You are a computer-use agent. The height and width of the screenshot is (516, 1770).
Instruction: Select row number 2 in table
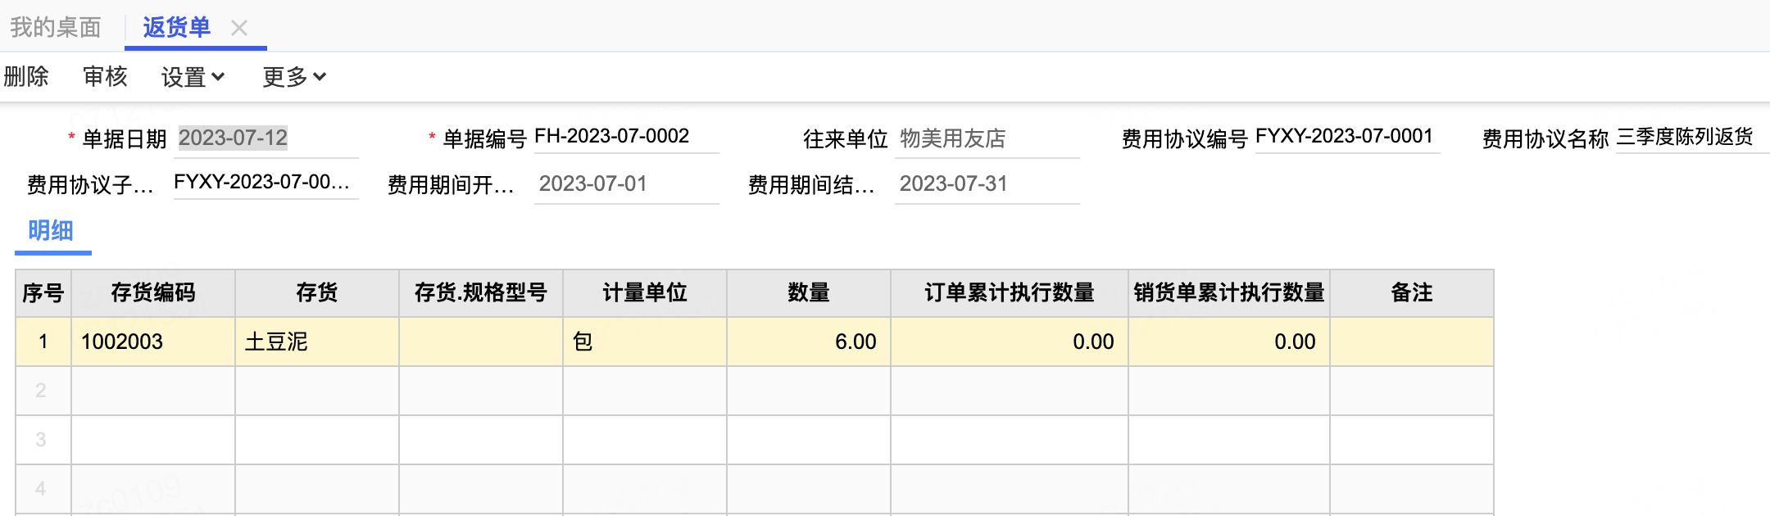coord(42,391)
